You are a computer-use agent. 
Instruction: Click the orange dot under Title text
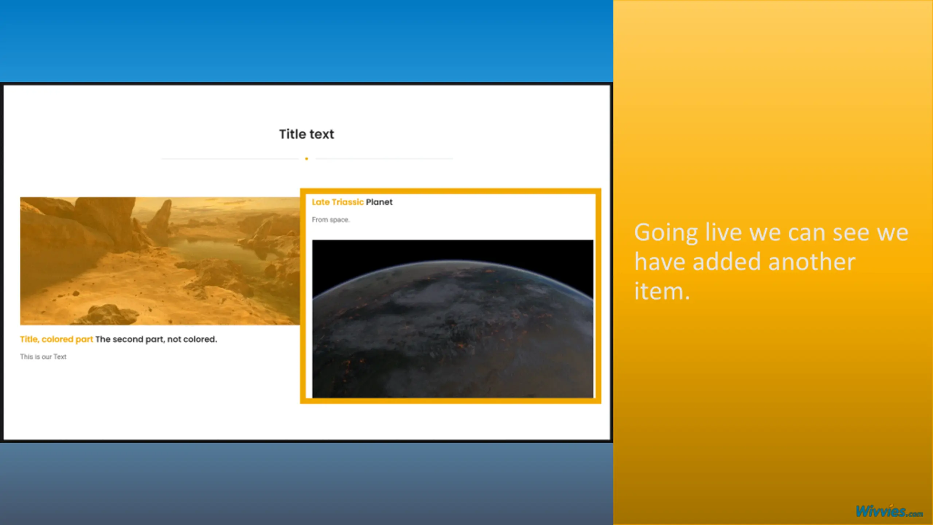tap(307, 159)
